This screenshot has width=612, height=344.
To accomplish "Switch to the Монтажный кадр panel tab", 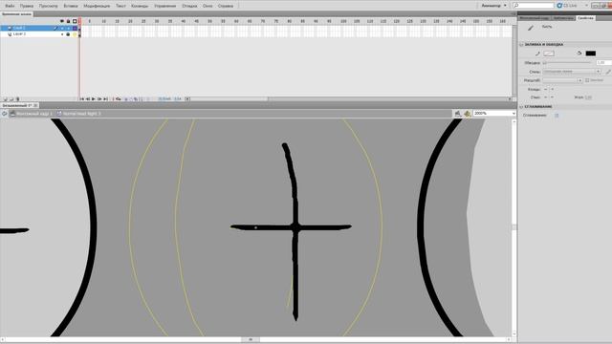I will click(535, 18).
